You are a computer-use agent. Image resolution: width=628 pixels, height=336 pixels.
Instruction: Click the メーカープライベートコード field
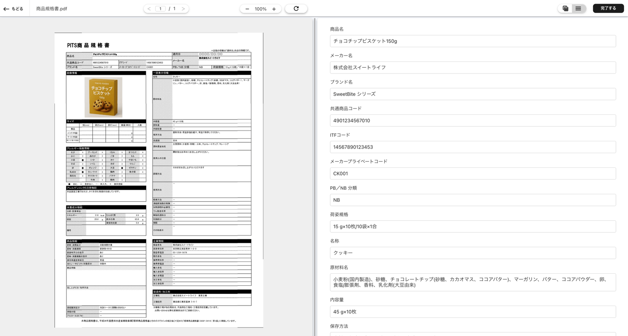[473, 173]
